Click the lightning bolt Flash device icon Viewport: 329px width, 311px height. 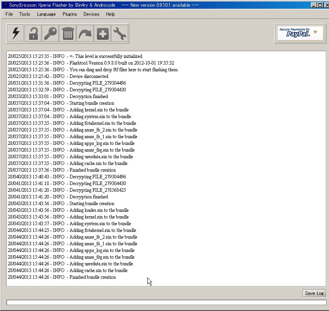point(16,33)
